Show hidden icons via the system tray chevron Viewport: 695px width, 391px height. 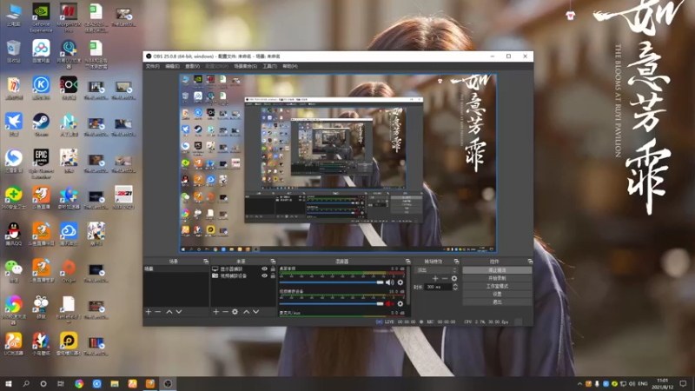pos(579,384)
